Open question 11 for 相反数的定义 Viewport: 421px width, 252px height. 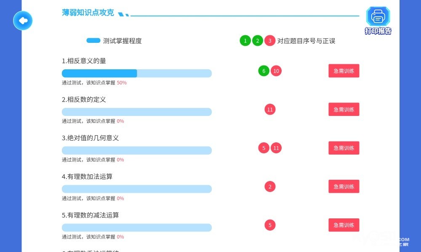tap(270, 110)
